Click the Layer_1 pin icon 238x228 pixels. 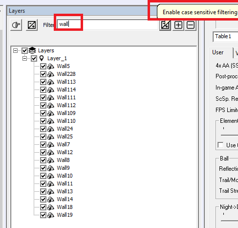click(42, 58)
